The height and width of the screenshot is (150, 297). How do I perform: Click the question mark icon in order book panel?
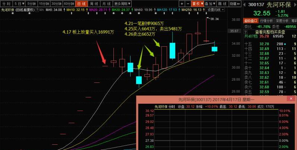pos(246,32)
